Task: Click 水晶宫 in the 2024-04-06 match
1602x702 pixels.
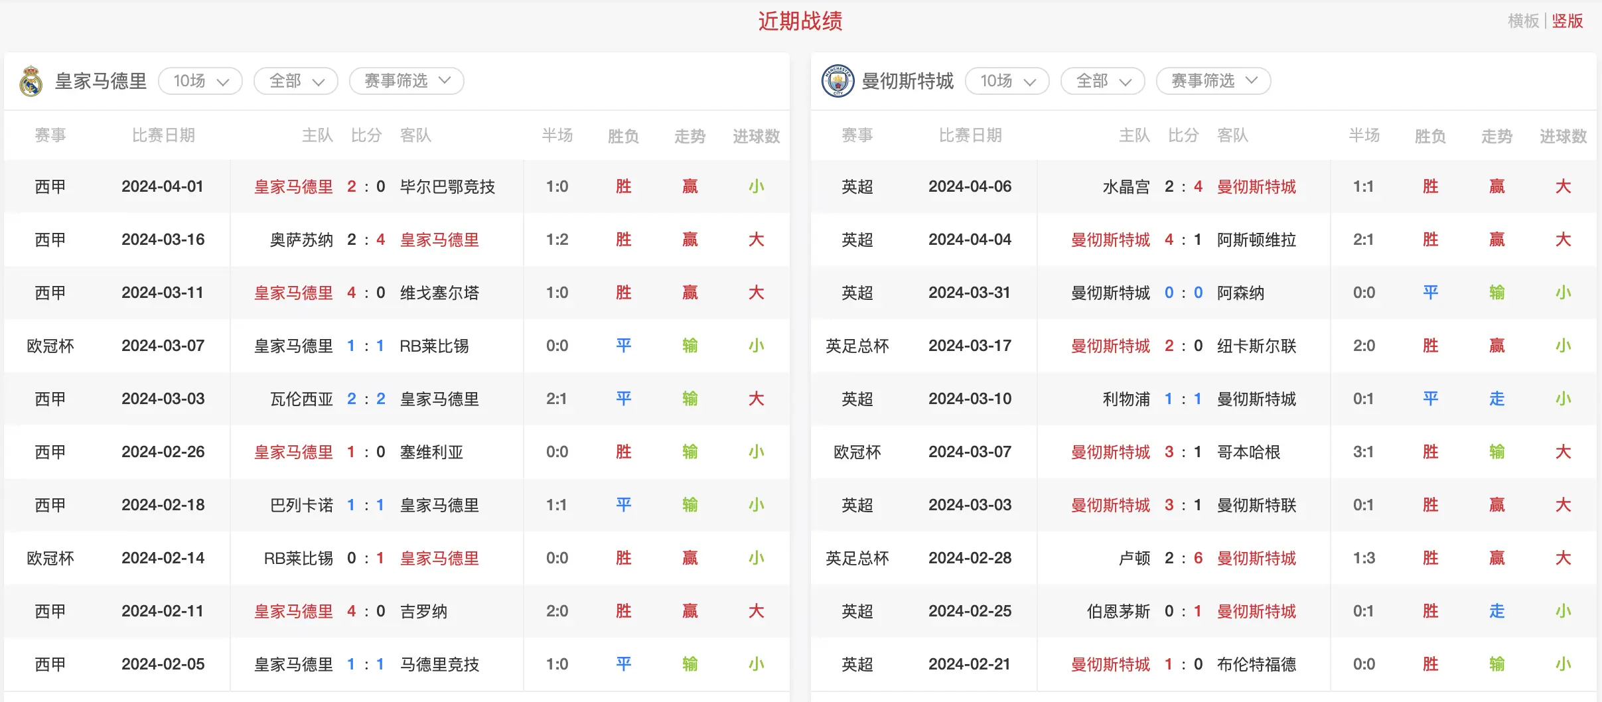Action: click(x=1126, y=186)
